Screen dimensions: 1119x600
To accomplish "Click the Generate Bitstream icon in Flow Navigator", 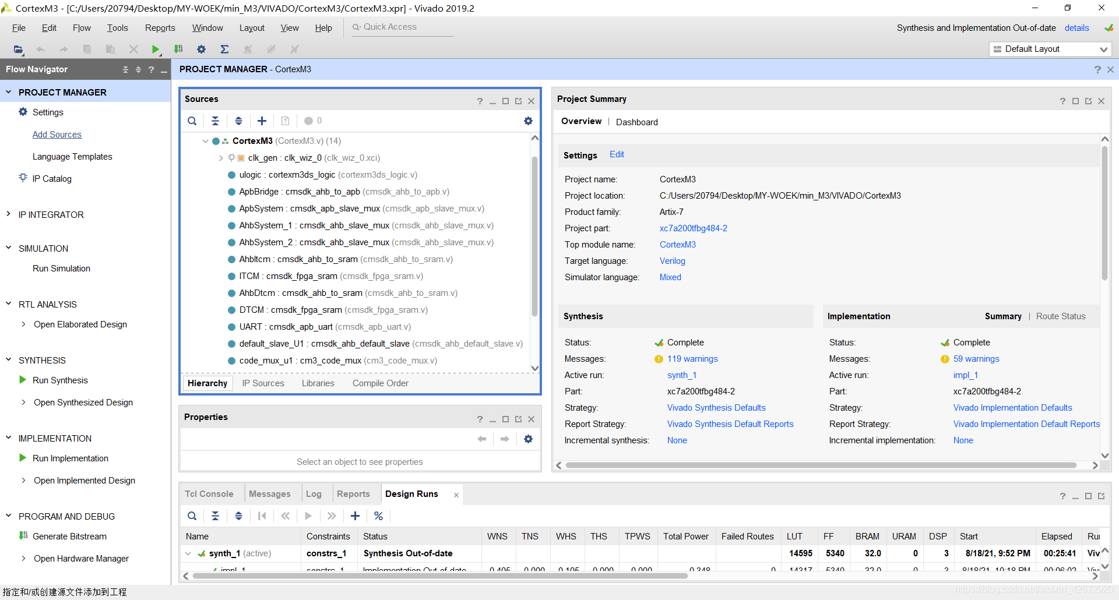I will (23, 536).
